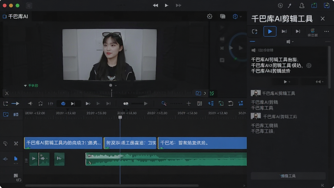This screenshot has width=334, height=188.
Task: Click the horizontal scrollbar below the timeline
Action: 112,186
